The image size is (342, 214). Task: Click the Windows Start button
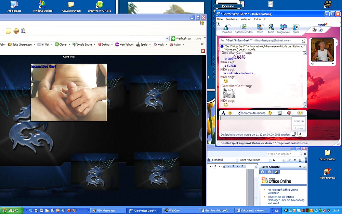point(10,210)
